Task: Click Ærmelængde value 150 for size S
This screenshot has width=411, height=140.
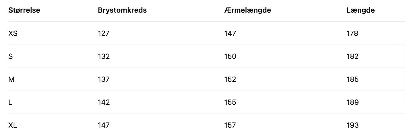Action: pyautogui.click(x=230, y=57)
